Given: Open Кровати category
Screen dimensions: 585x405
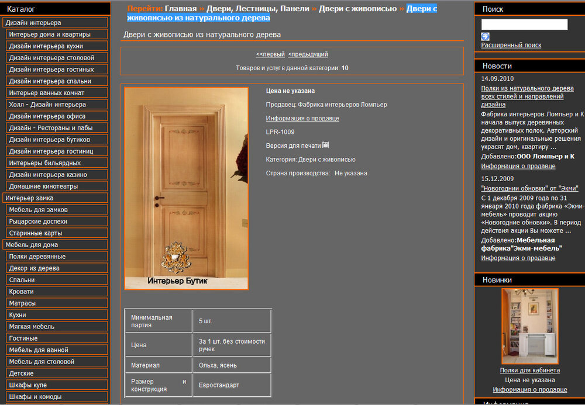Looking at the screenshot, I should (57, 291).
